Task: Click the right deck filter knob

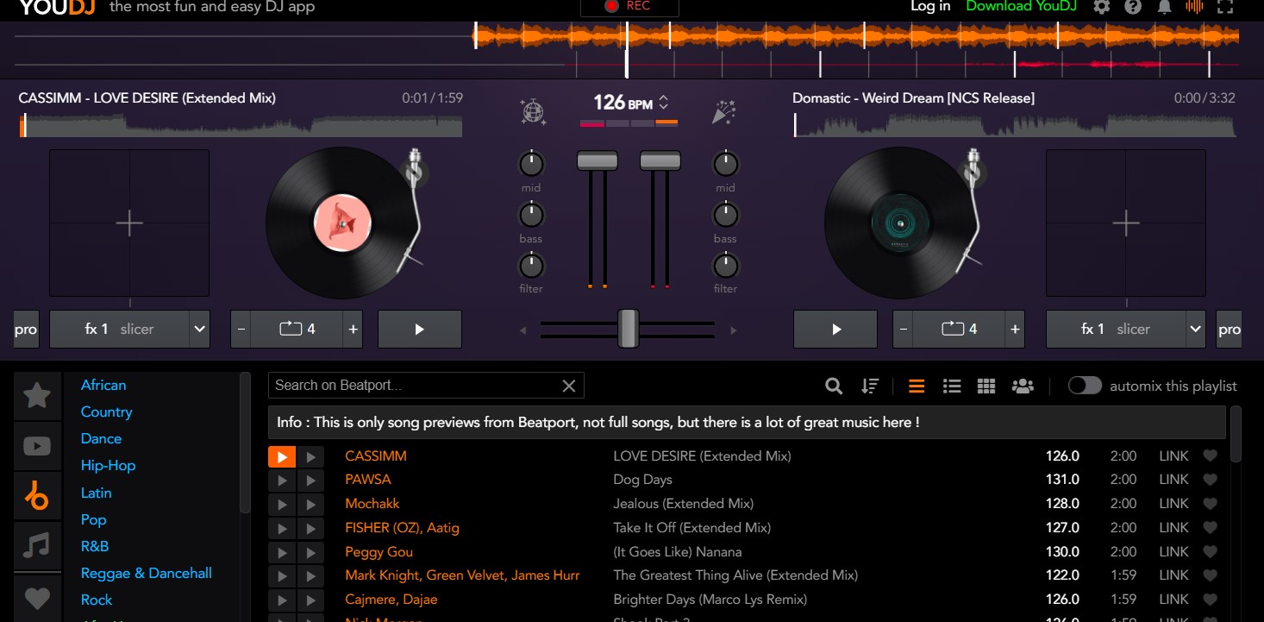Action: 725,265
